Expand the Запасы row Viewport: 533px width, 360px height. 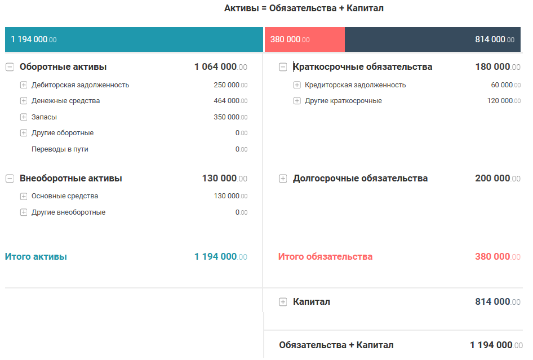point(24,117)
